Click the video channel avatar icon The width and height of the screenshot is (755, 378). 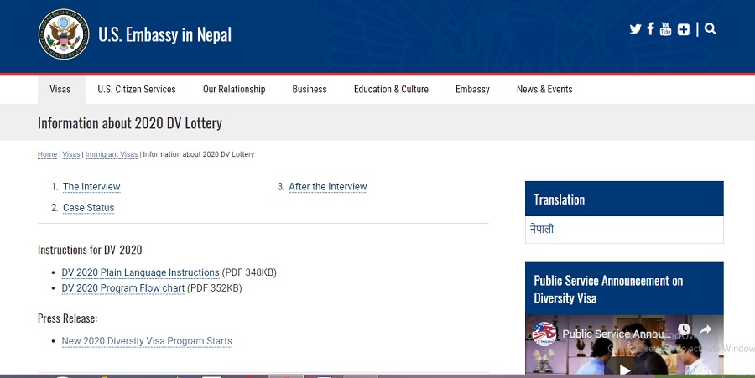(544, 334)
